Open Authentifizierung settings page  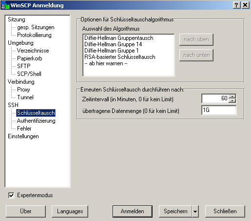(36, 121)
